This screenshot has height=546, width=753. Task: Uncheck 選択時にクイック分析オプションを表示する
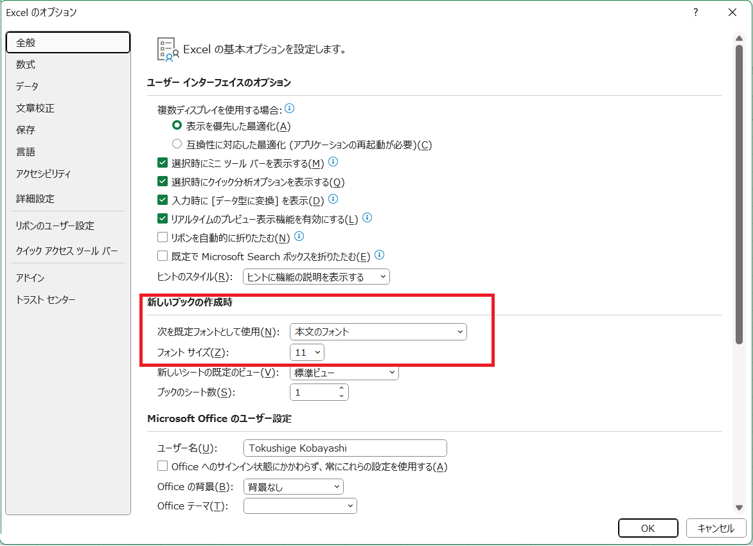(x=163, y=182)
